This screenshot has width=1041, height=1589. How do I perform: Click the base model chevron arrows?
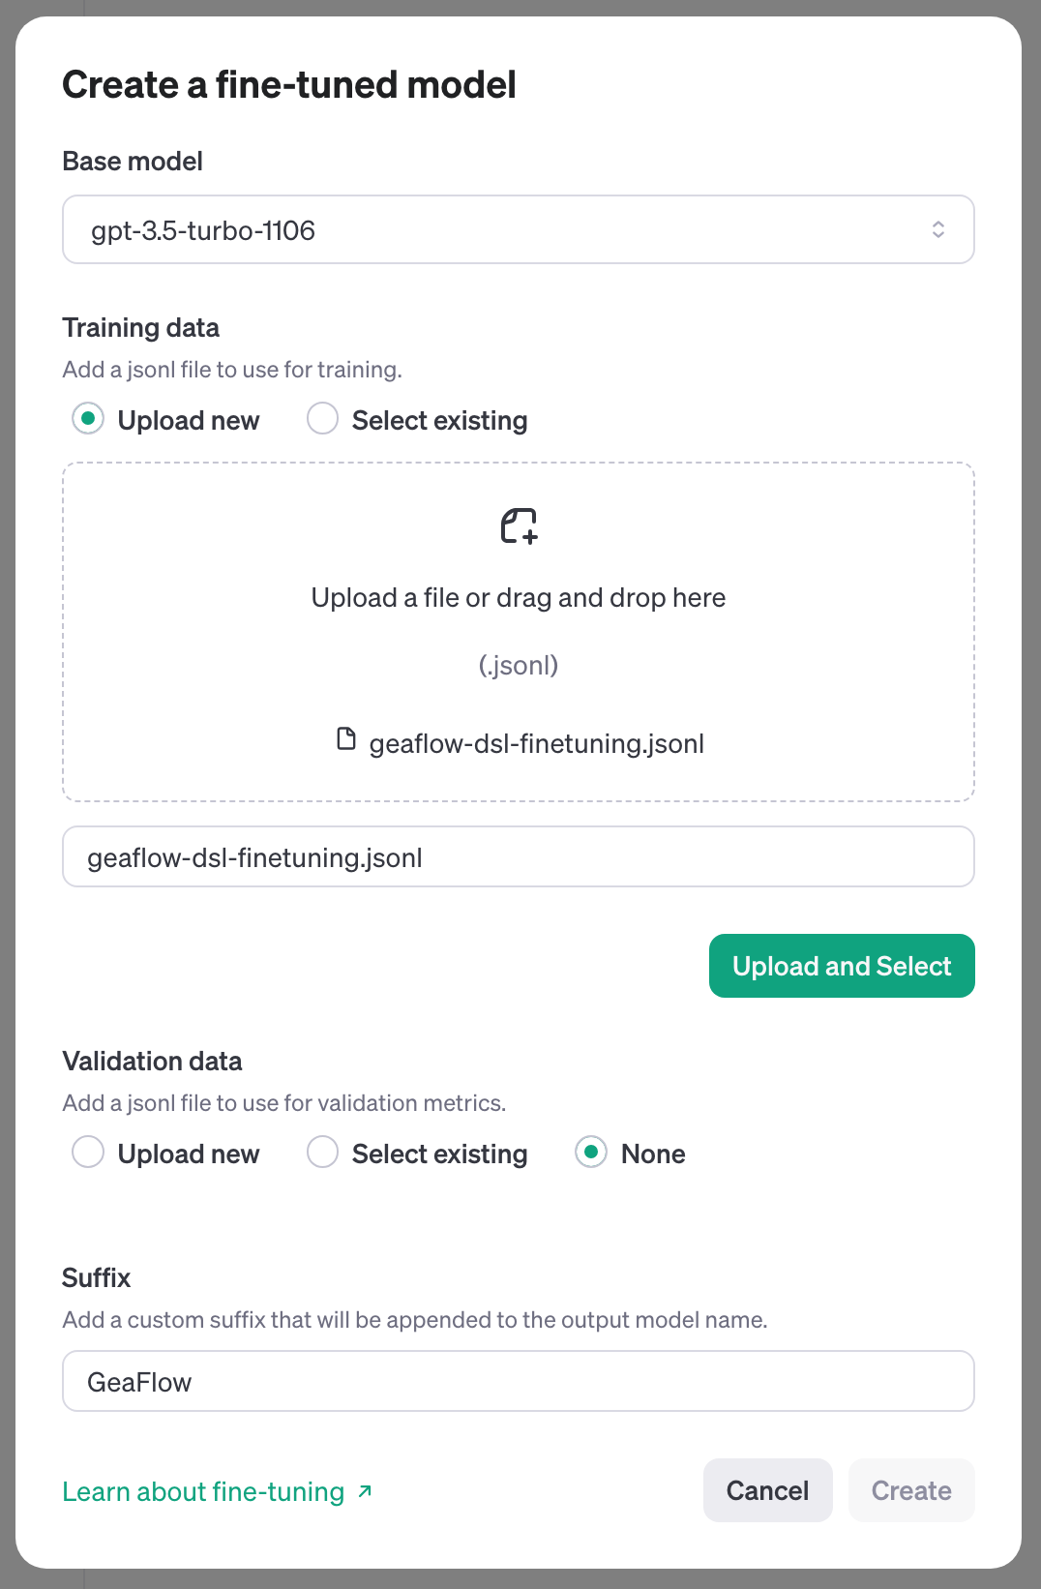click(x=937, y=229)
